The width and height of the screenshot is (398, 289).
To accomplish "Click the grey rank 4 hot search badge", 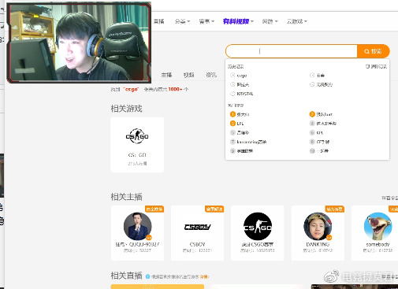I will (x=312, y=124).
